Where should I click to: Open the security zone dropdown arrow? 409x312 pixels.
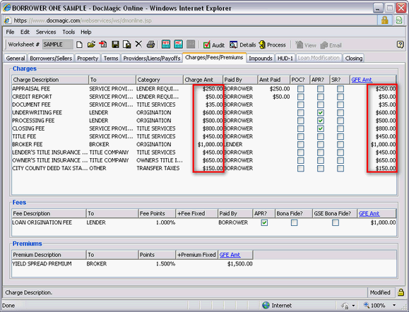[x=353, y=306]
